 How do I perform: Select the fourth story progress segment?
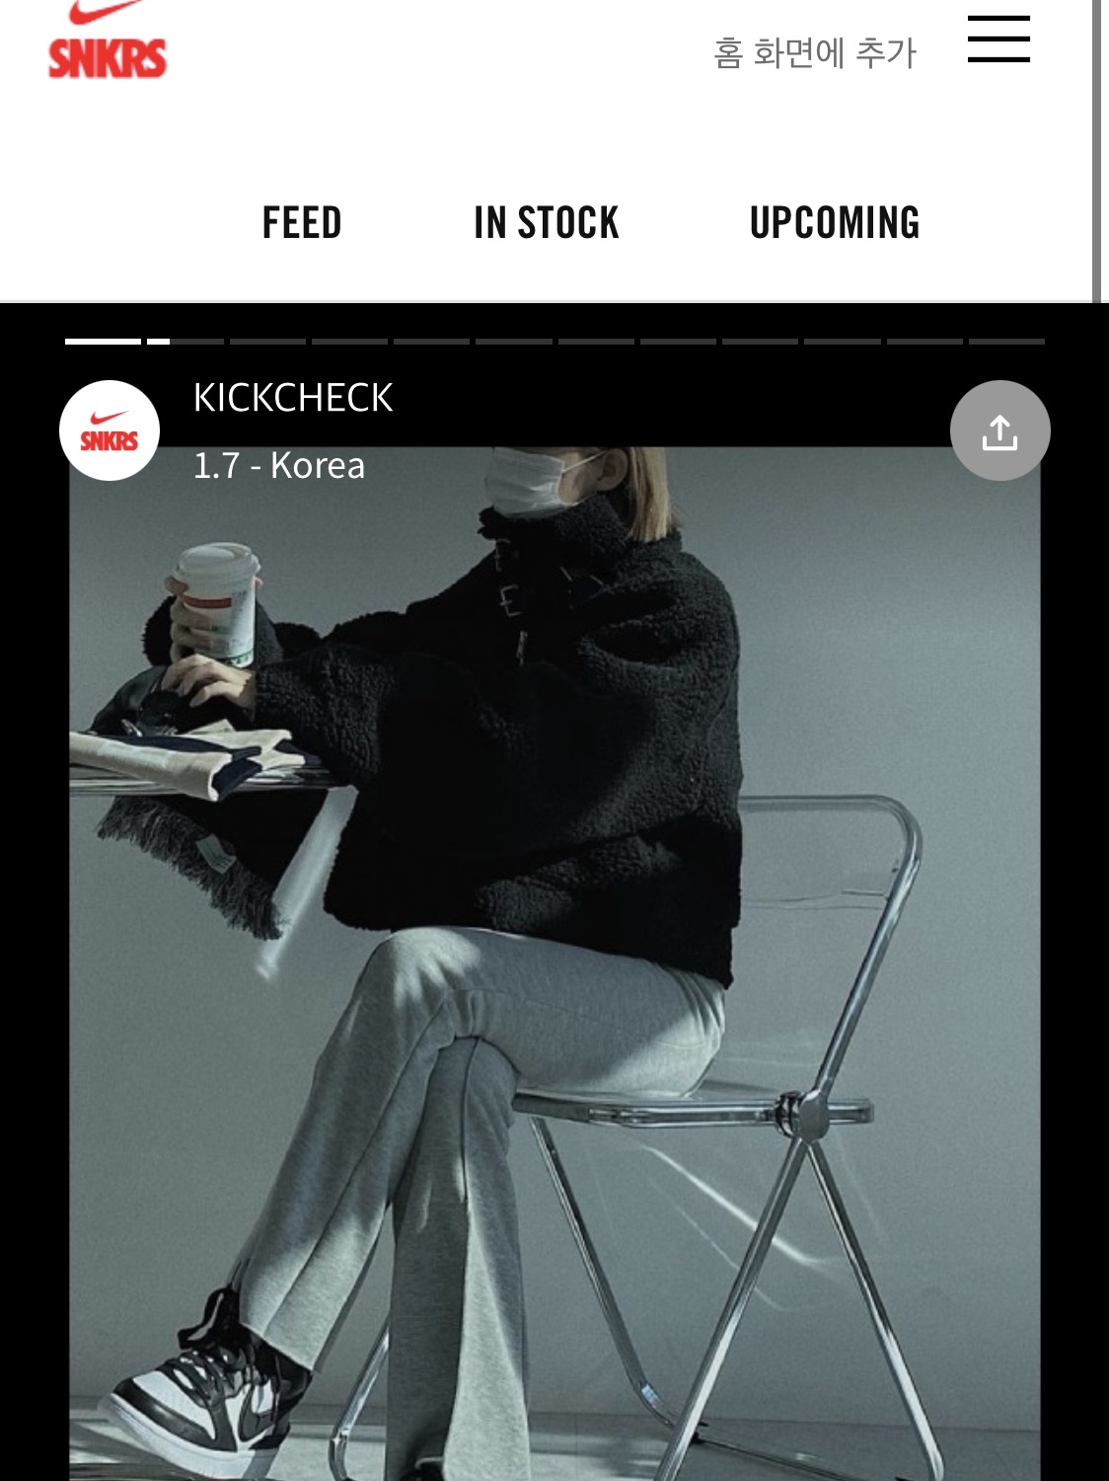[349, 342]
